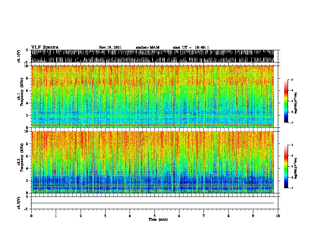Click time axis tick label "10"
The height and width of the screenshot is (242, 313).
point(278,216)
